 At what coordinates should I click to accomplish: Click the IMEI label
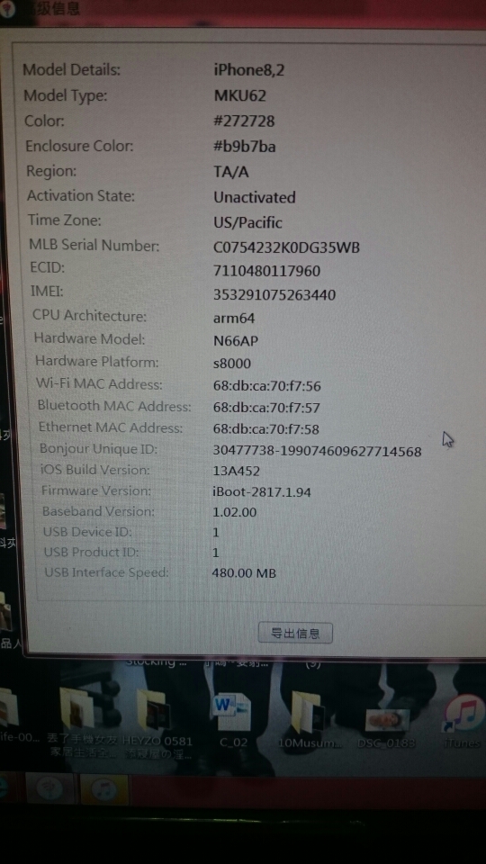(x=47, y=292)
